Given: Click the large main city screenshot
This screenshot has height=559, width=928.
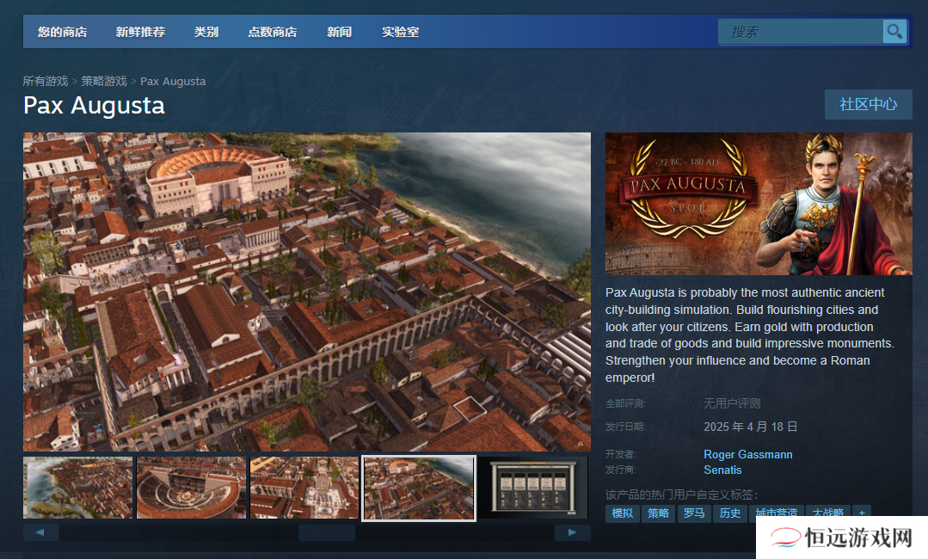Looking at the screenshot, I should tap(306, 292).
